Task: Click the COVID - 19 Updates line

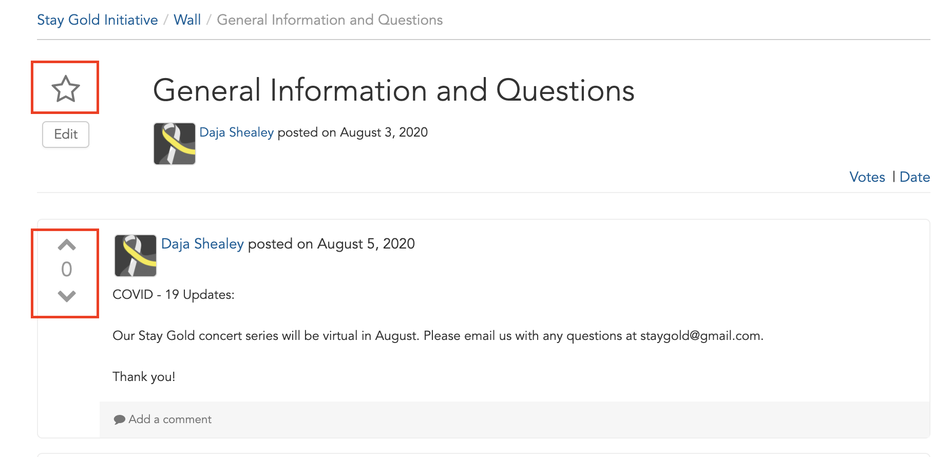Action: pyautogui.click(x=174, y=295)
